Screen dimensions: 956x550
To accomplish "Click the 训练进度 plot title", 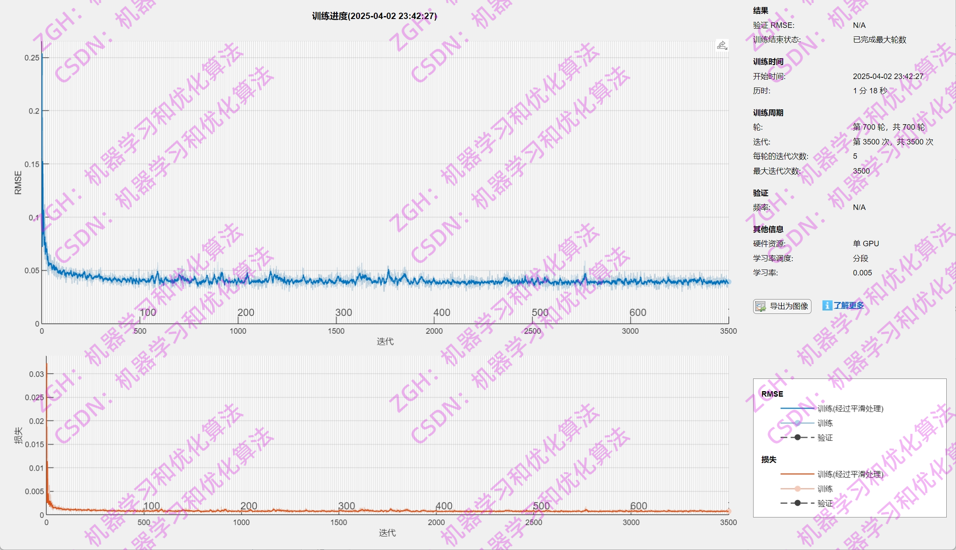I will point(374,16).
